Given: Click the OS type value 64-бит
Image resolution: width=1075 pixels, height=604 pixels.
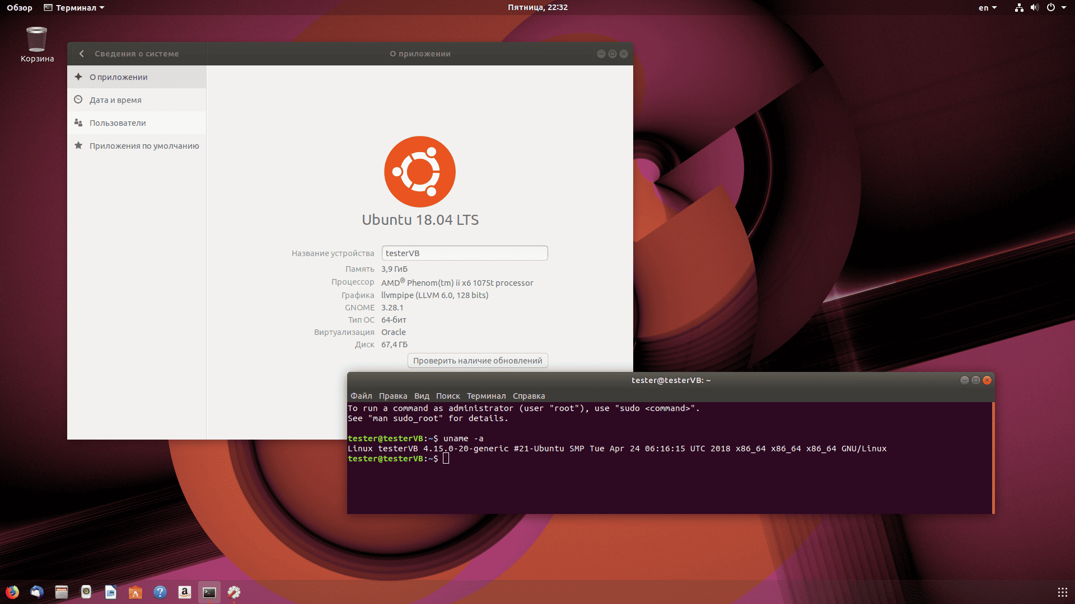Looking at the screenshot, I should (394, 320).
